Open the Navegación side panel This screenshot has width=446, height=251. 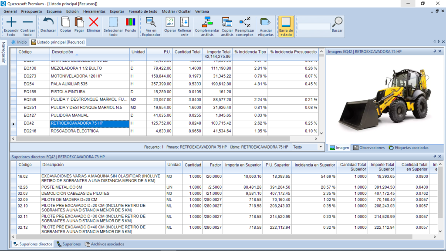[3, 53]
